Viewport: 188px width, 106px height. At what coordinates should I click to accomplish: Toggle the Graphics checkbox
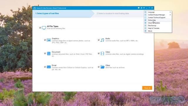tap(45, 40)
